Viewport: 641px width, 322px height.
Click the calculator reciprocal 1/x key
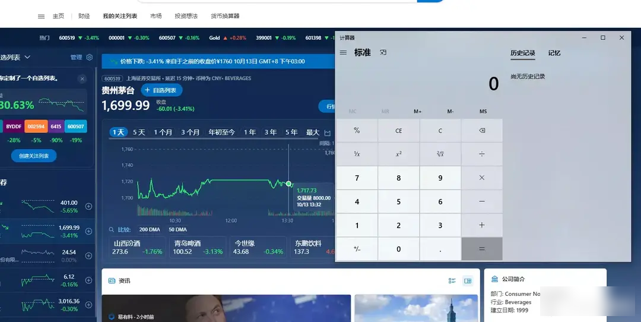pos(357,154)
